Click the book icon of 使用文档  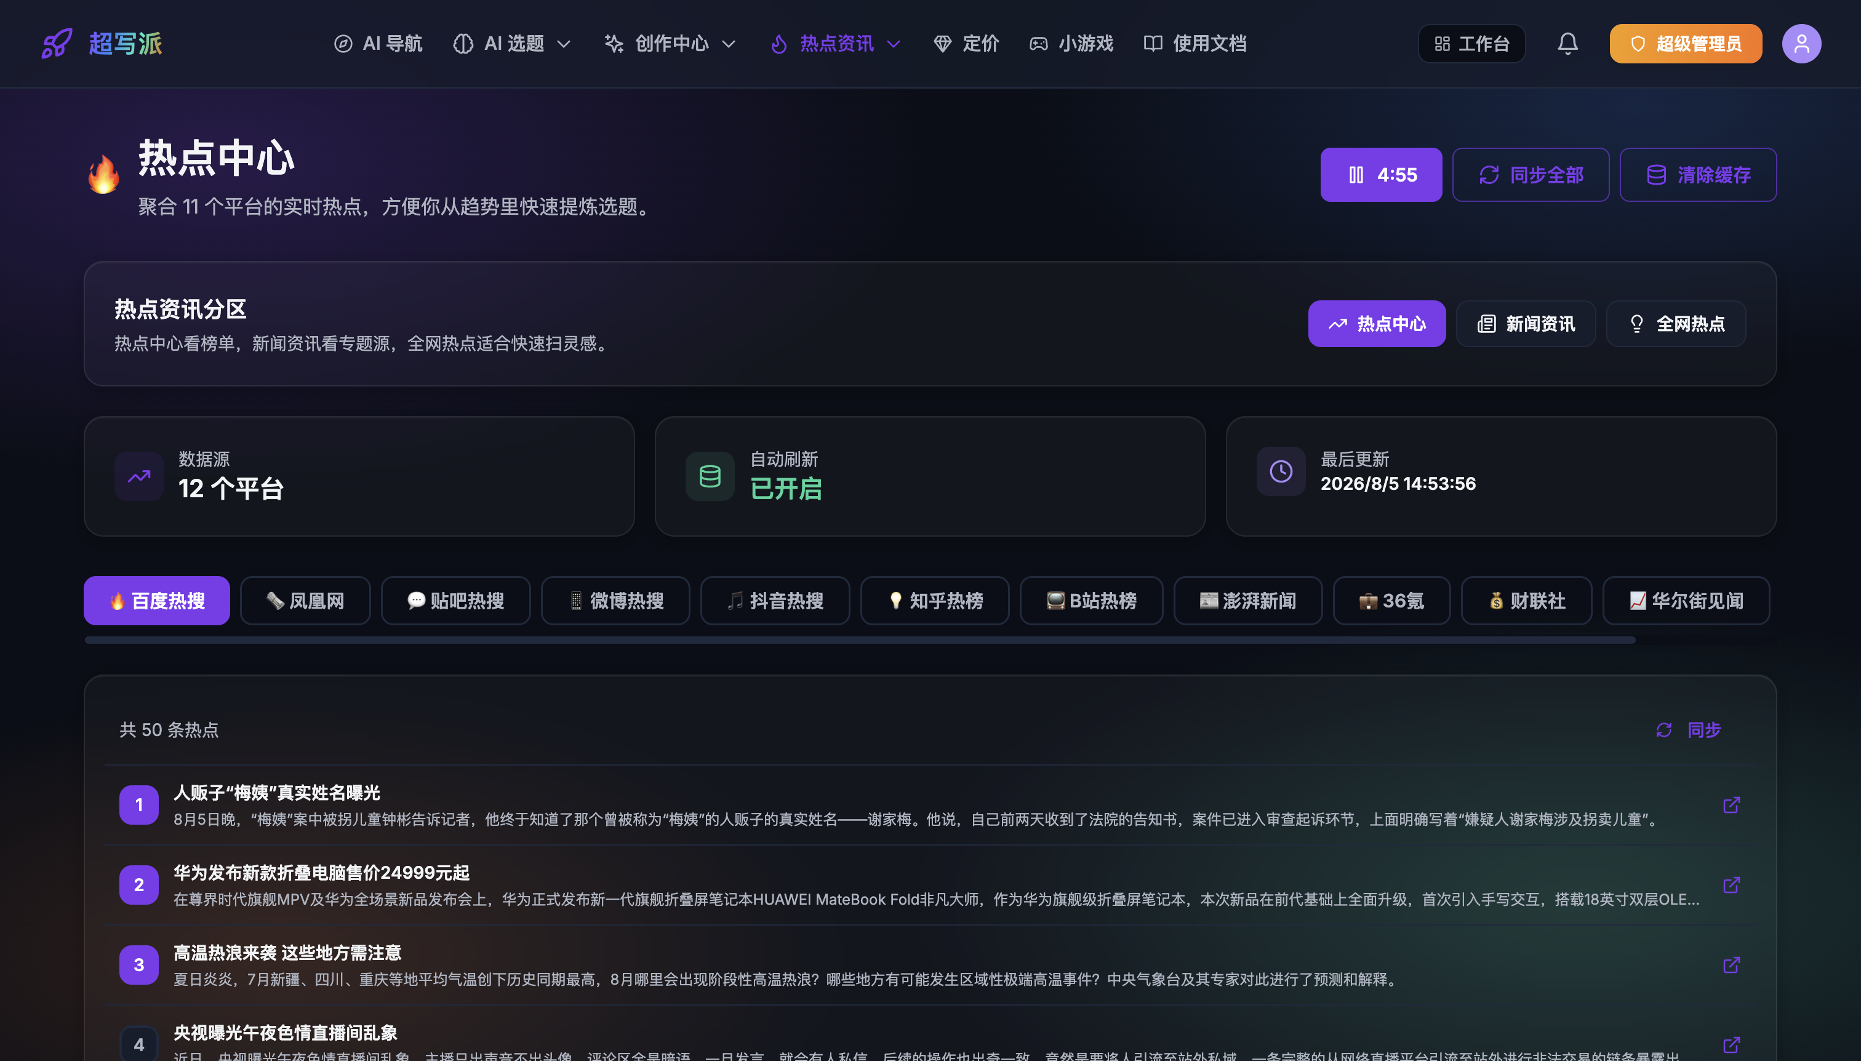click(x=1153, y=44)
